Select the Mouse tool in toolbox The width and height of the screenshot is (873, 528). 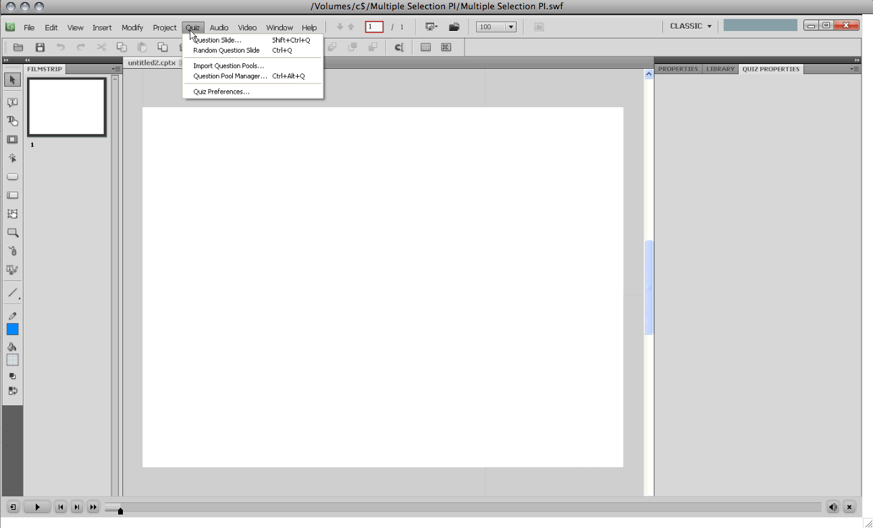coord(12,251)
